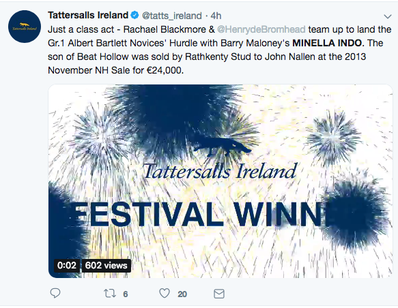Send tweet via direct message envelope
The height and width of the screenshot is (308, 398).
[x=219, y=294]
